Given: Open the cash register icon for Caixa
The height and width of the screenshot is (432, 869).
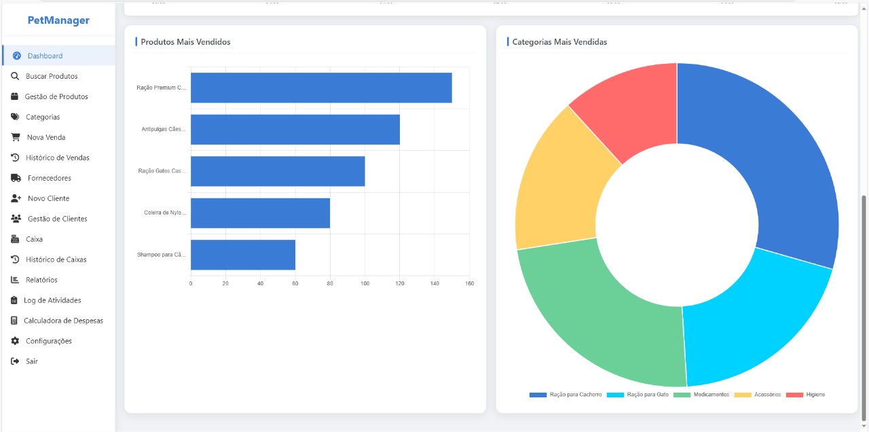Looking at the screenshot, I should click(x=15, y=239).
